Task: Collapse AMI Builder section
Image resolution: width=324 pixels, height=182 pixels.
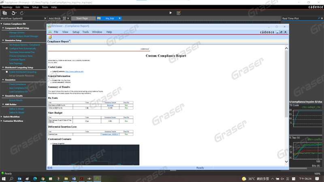Action: point(3,104)
